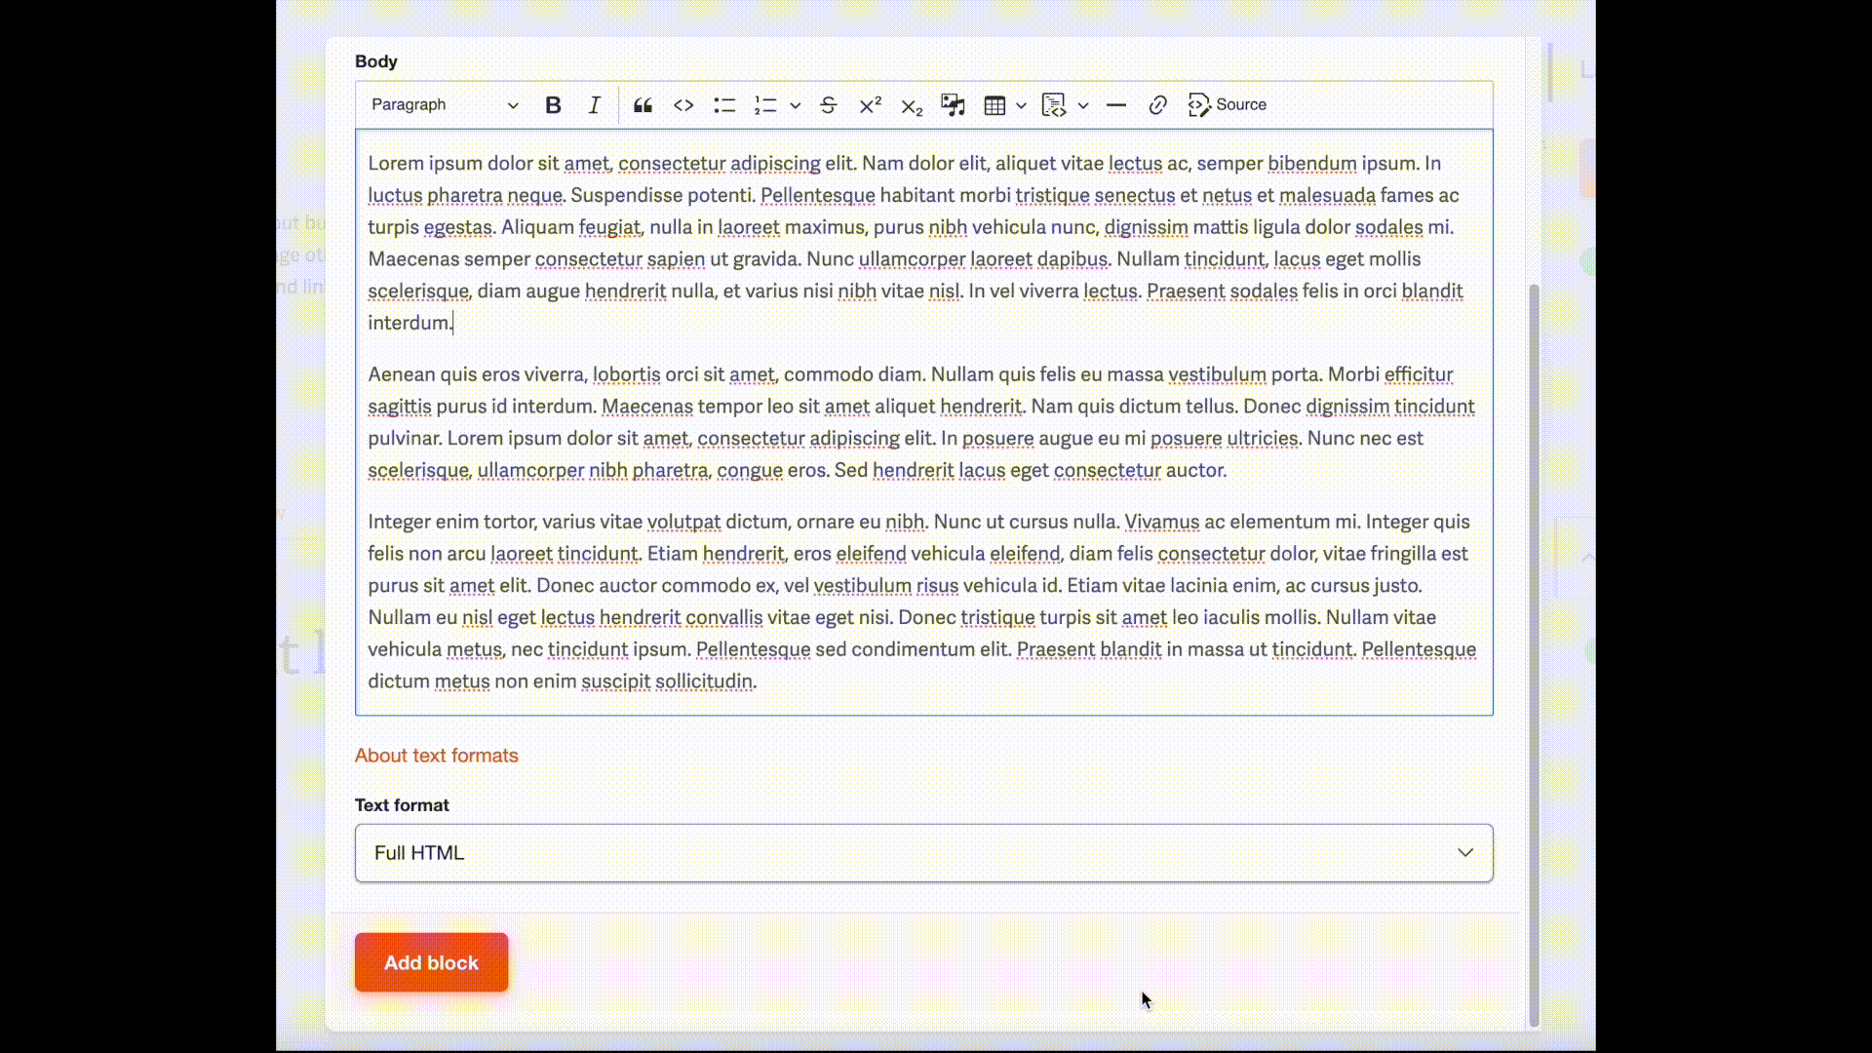1872x1053 pixels.
Task: Apply bold formatting to text
Action: click(553, 104)
